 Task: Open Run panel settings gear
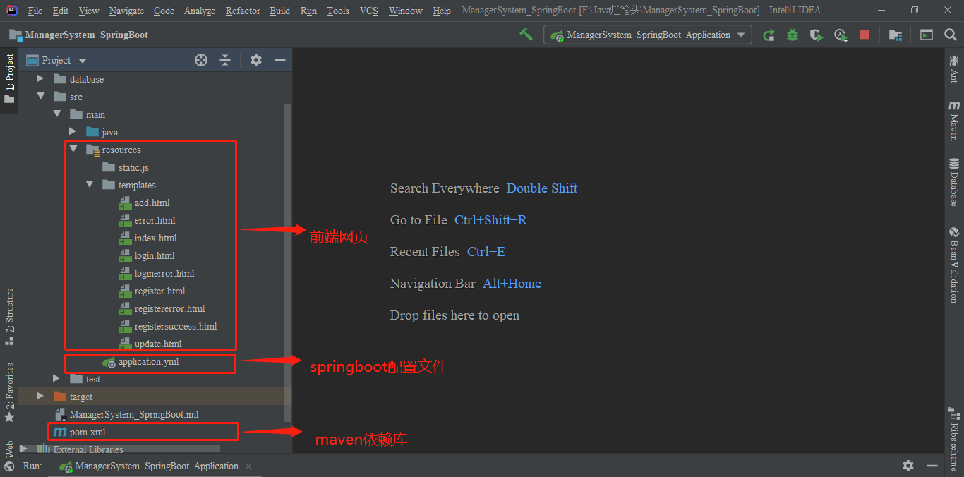(x=908, y=466)
